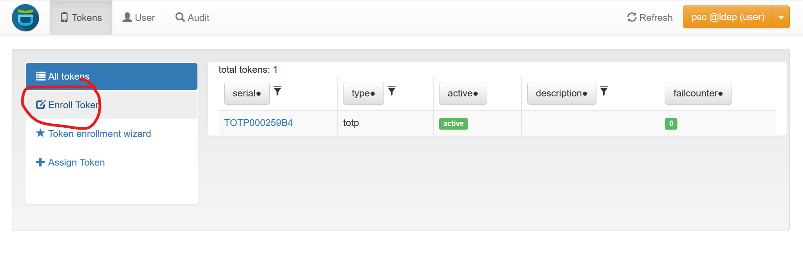Toggle the green active status badge
This screenshot has height=257, width=803.
click(453, 124)
